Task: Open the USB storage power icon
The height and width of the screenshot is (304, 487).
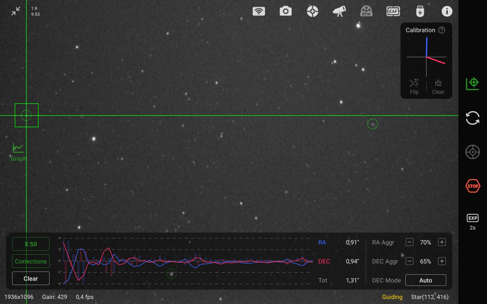Action: (x=420, y=11)
